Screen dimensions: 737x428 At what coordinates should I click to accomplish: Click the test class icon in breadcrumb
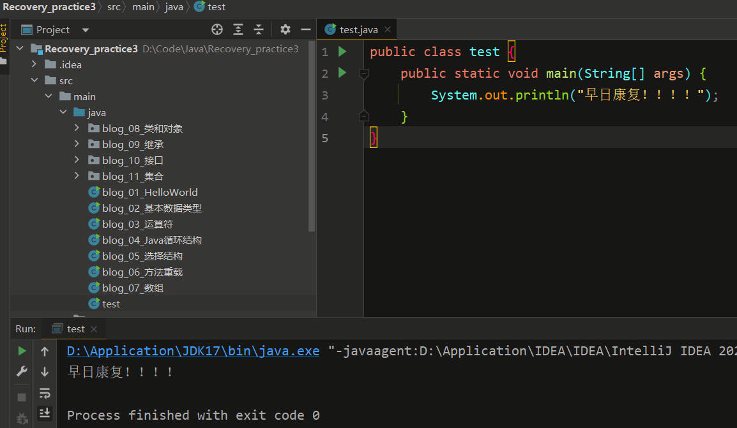pos(199,6)
